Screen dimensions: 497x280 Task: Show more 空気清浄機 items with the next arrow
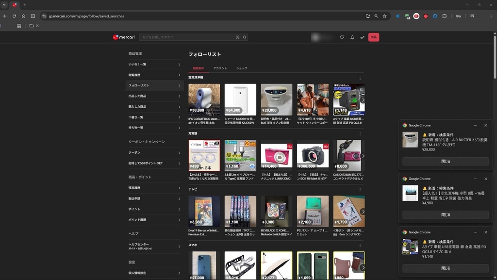point(363,100)
